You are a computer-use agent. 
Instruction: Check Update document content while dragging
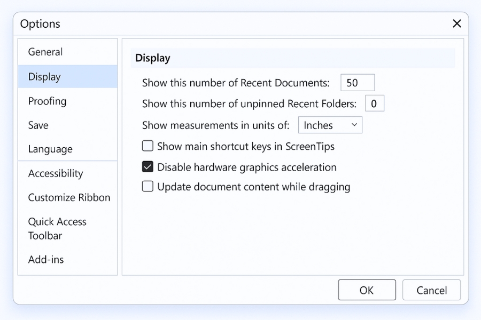coord(148,187)
